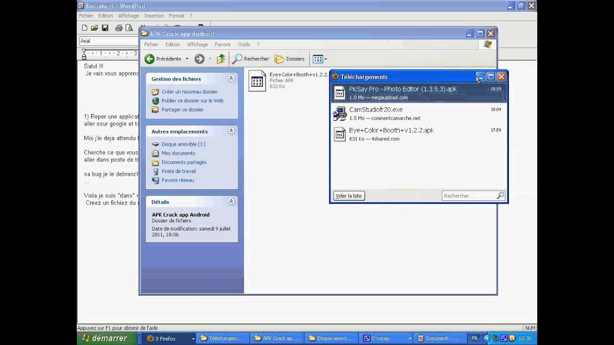Click the 3 Firefox taskbar group

pyautogui.click(x=170, y=338)
